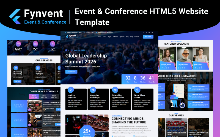
Task: Click the location pin icon beside Summit Convention Center
Action: (x=66, y=32)
